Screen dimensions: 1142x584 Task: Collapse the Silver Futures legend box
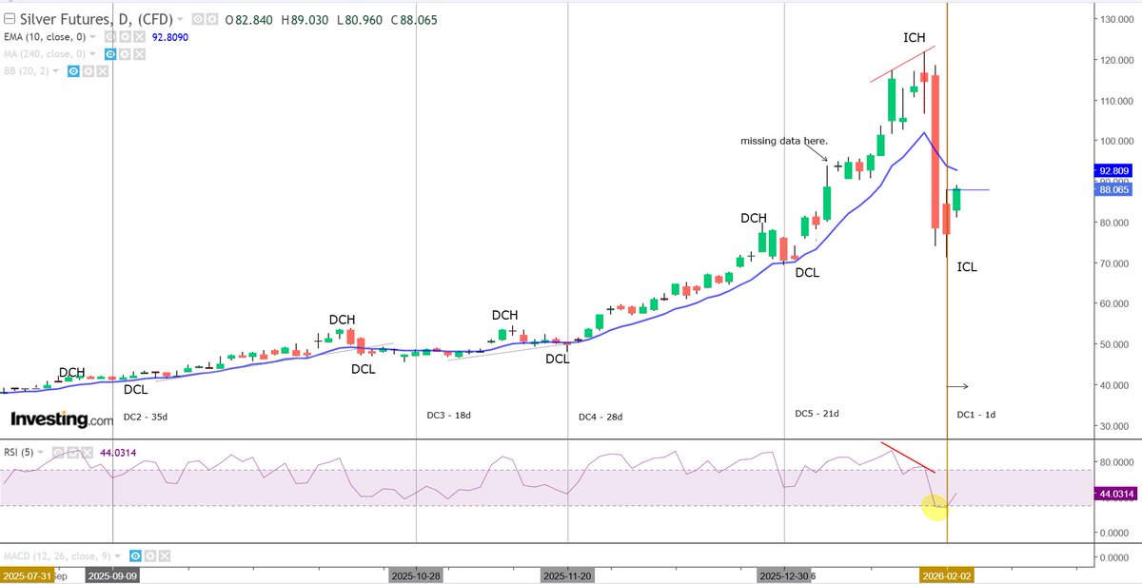[x=10, y=19]
